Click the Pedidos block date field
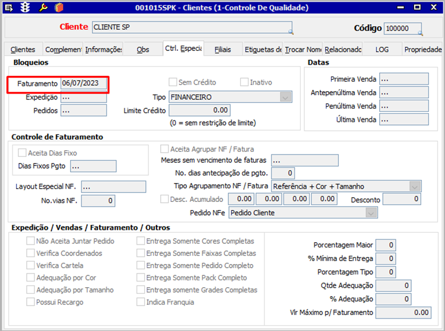Image resolution: width=445 pixels, height=331 pixels. coord(84,110)
